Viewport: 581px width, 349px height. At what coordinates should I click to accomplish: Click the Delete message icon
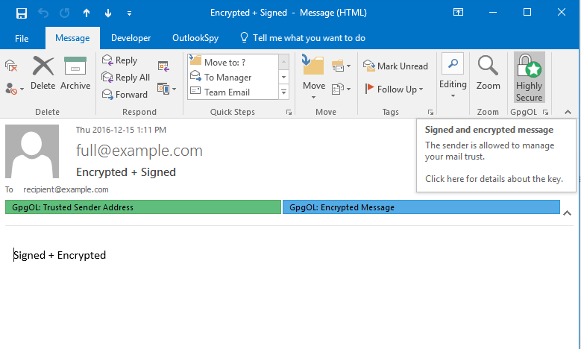tap(43, 74)
